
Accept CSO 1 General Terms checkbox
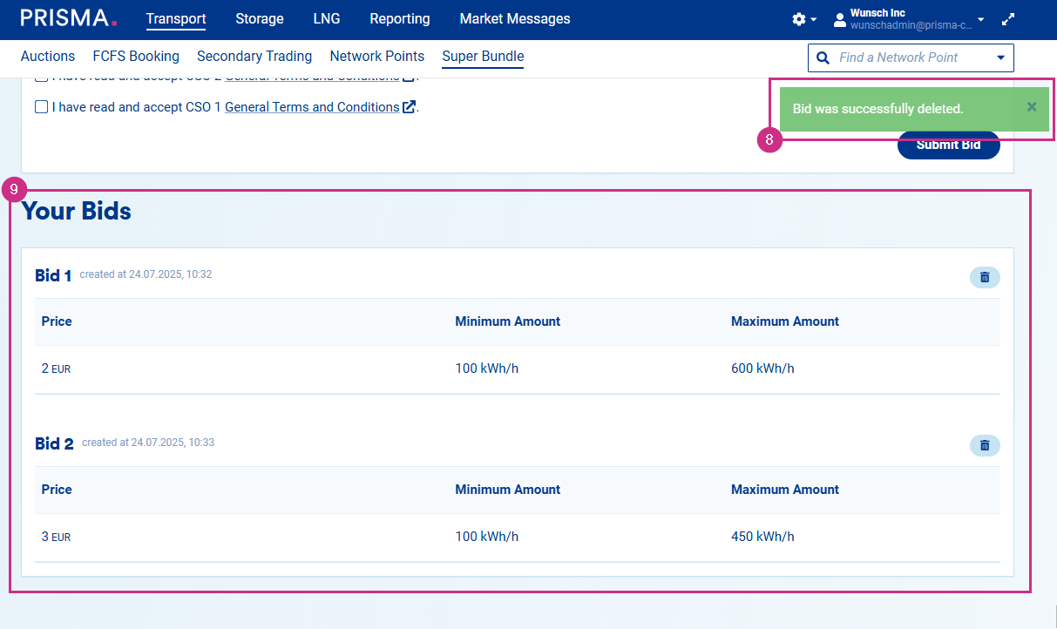[x=41, y=107]
